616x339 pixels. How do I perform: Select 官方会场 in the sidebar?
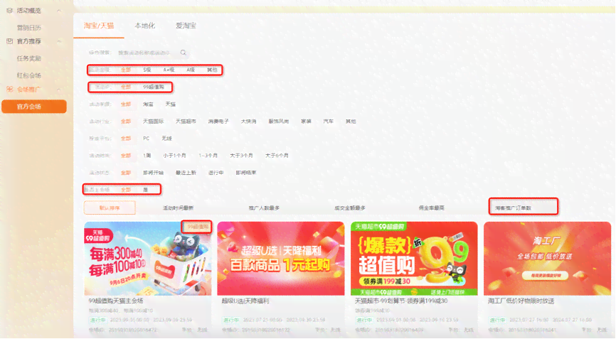point(34,107)
